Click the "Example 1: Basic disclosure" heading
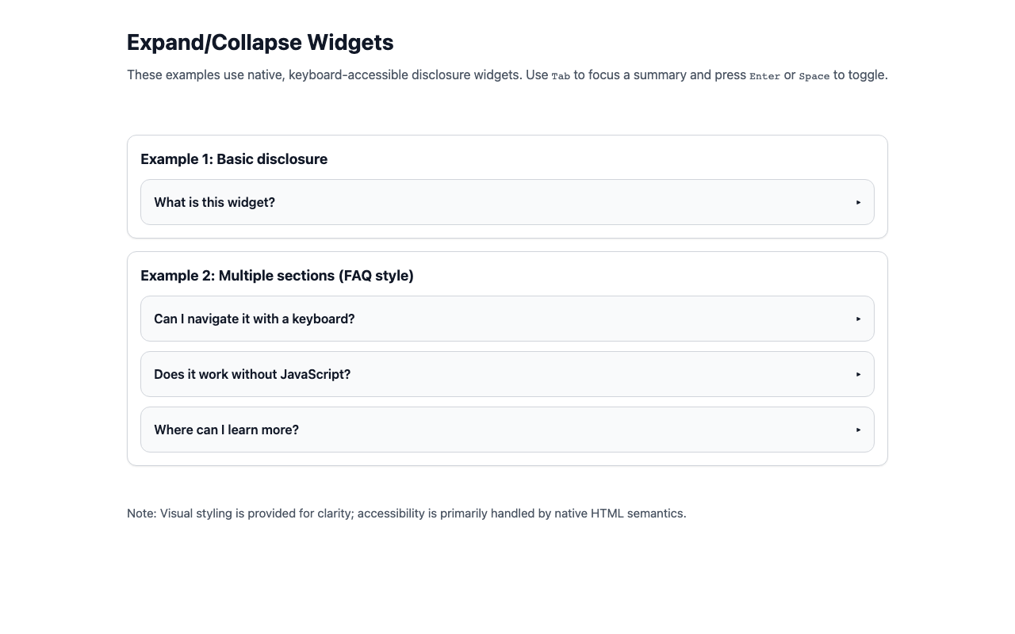 pyautogui.click(x=234, y=159)
